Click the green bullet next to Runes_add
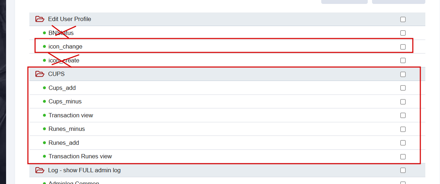The image size is (440, 184). [x=45, y=143]
